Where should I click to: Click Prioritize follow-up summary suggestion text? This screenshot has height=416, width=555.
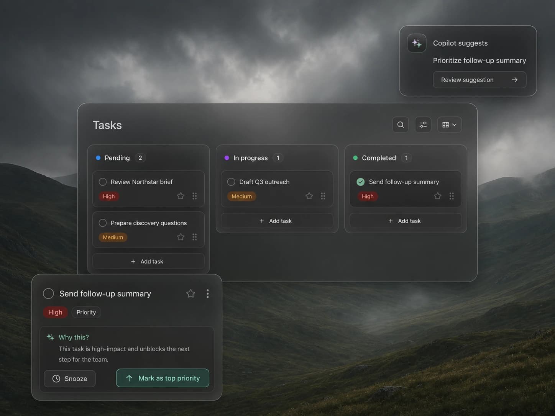coord(479,61)
